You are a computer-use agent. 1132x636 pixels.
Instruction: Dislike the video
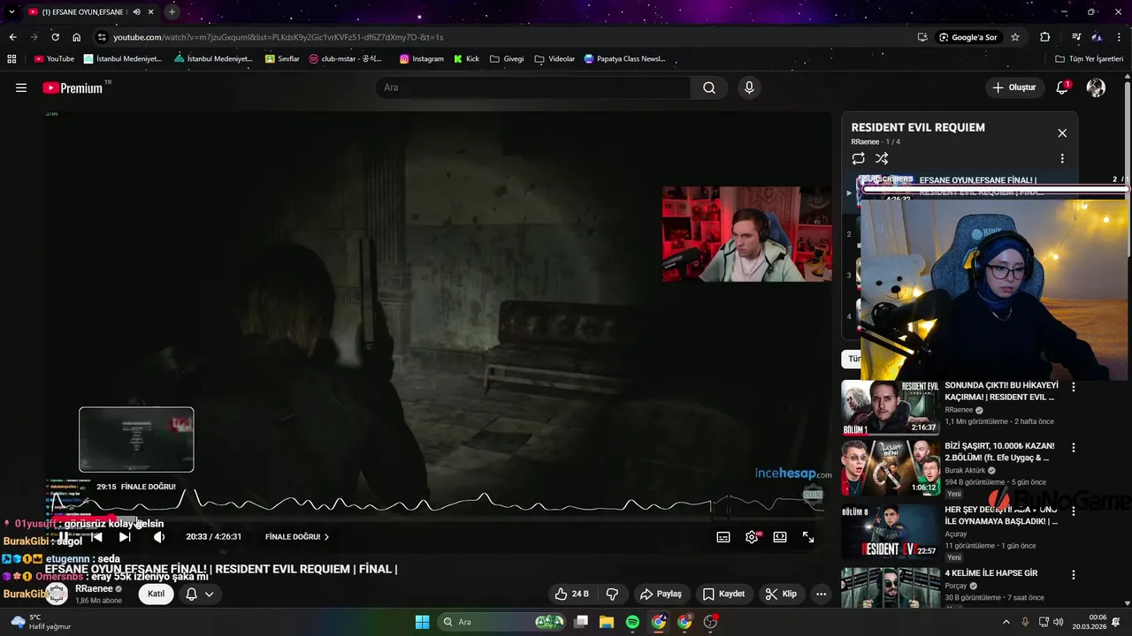click(x=612, y=594)
